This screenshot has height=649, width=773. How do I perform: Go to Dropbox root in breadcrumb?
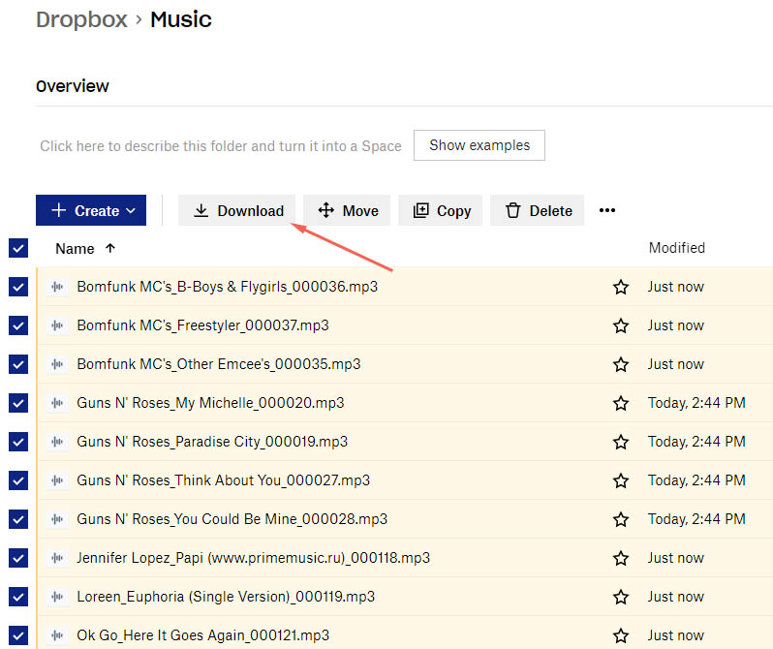(81, 19)
